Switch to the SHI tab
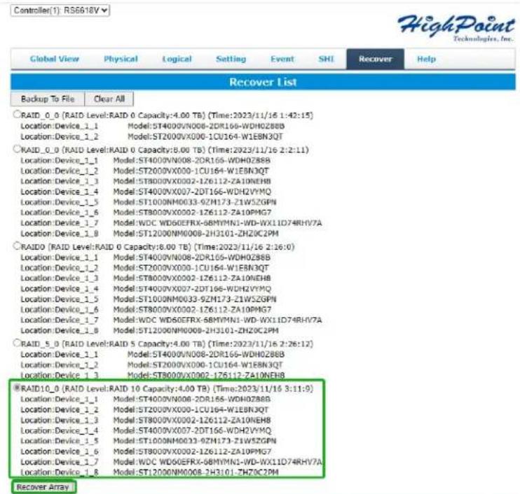520x494 pixels. (326, 59)
